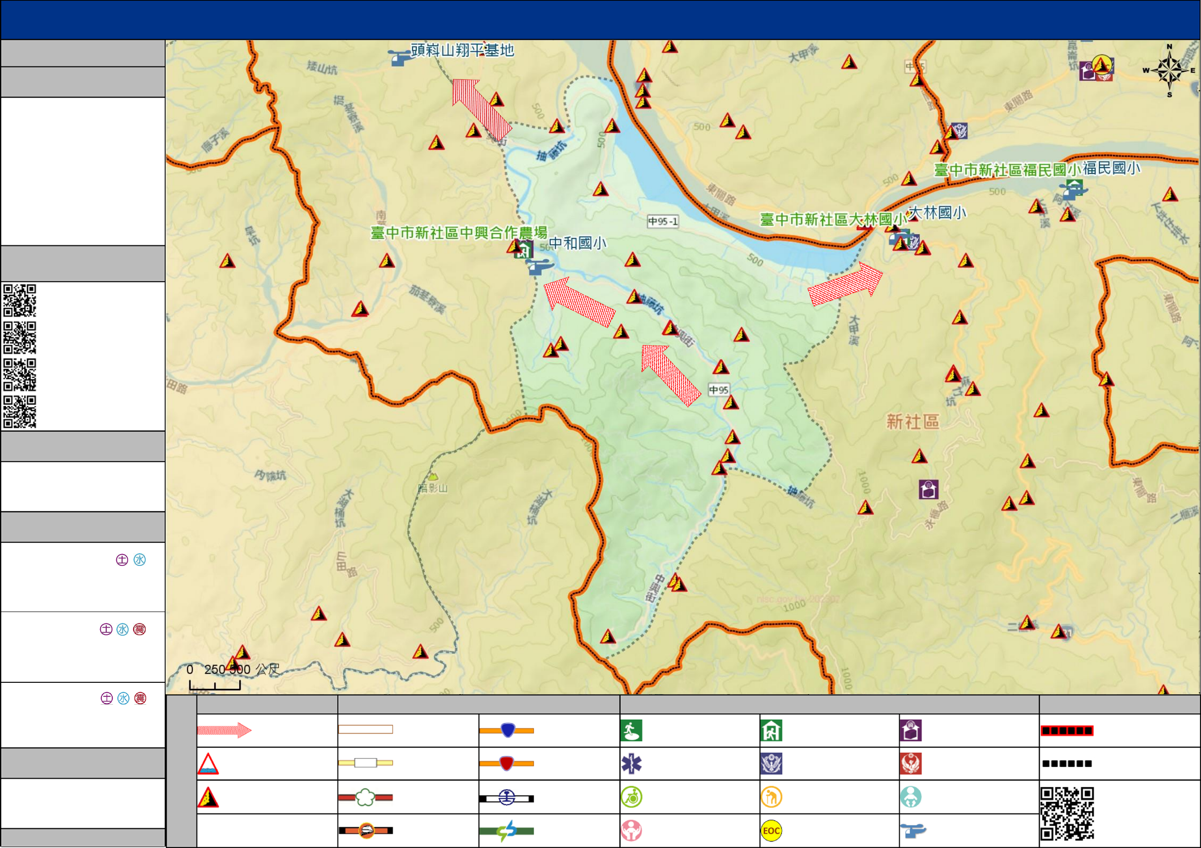
Task: Click the red evacuation arrow in the legend
Action: point(224,730)
